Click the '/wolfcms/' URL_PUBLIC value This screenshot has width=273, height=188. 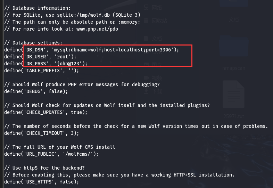pyautogui.click(x=78, y=154)
